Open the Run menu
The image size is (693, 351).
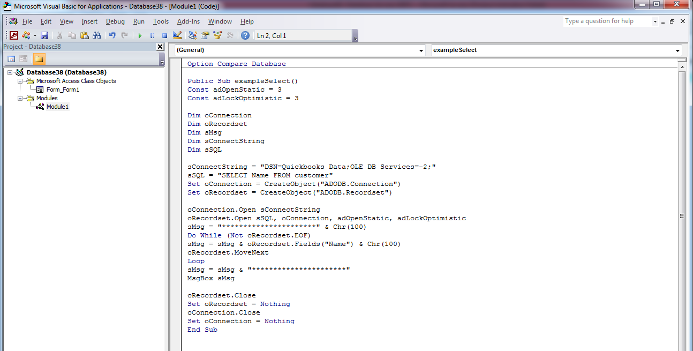pos(139,21)
